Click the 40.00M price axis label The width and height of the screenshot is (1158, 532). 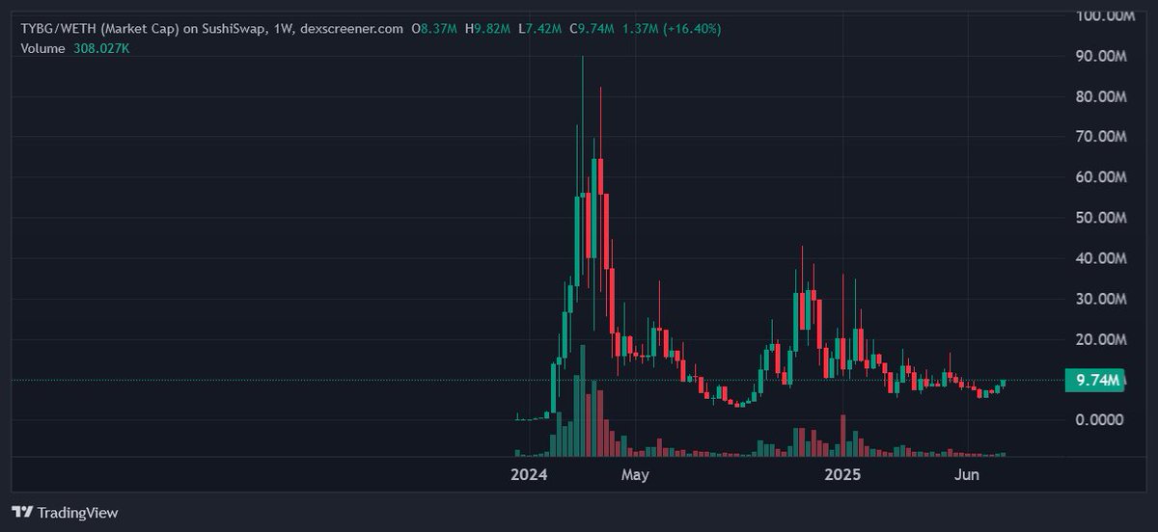point(1101,258)
